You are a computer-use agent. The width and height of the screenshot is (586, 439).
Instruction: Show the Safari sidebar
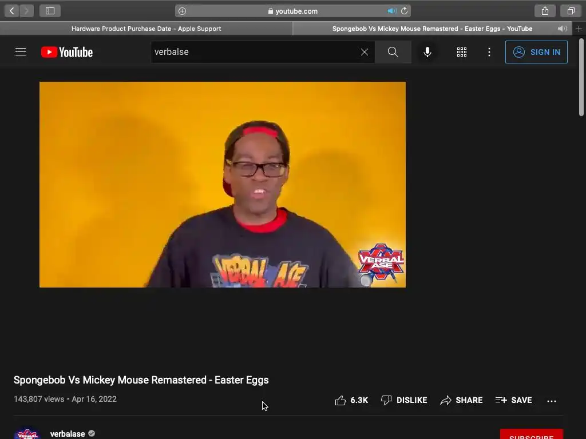coord(50,11)
